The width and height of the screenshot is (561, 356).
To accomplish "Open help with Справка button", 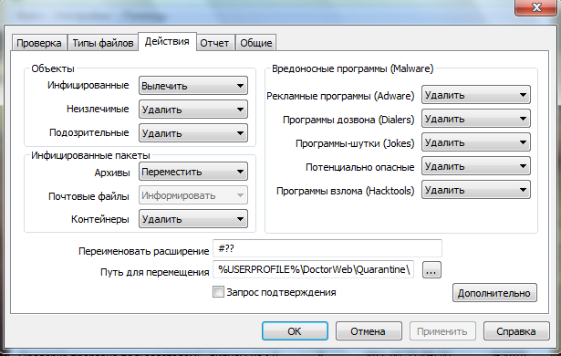I will pos(516,331).
